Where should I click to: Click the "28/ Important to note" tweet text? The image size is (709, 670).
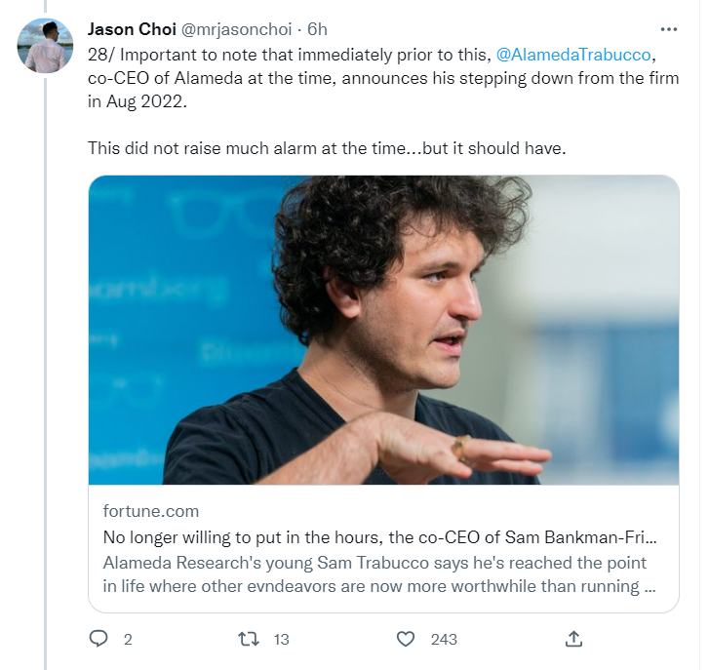pyautogui.click(x=283, y=54)
